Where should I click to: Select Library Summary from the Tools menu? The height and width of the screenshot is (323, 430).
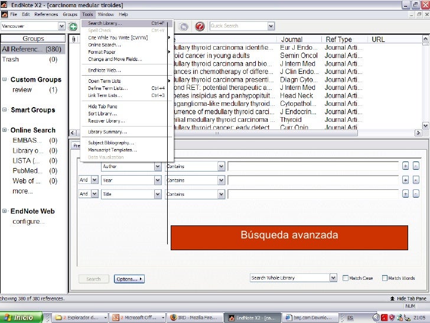[107, 132]
